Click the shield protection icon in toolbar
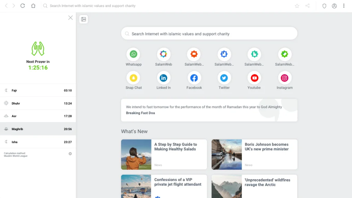The image size is (352, 198). pyautogui.click(x=324, y=6)
